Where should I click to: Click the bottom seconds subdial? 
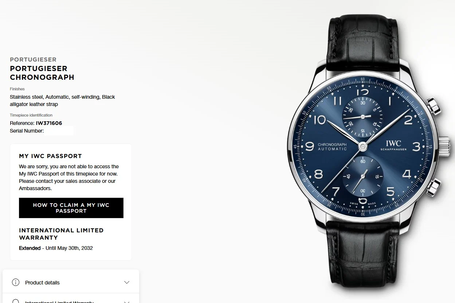[363, 177]
